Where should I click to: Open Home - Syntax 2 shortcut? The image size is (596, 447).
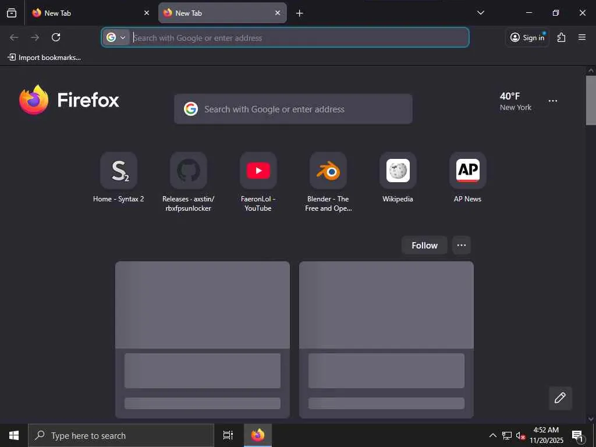(119, 178)
